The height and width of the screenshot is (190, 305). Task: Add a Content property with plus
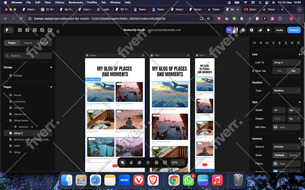click(300, 139)
